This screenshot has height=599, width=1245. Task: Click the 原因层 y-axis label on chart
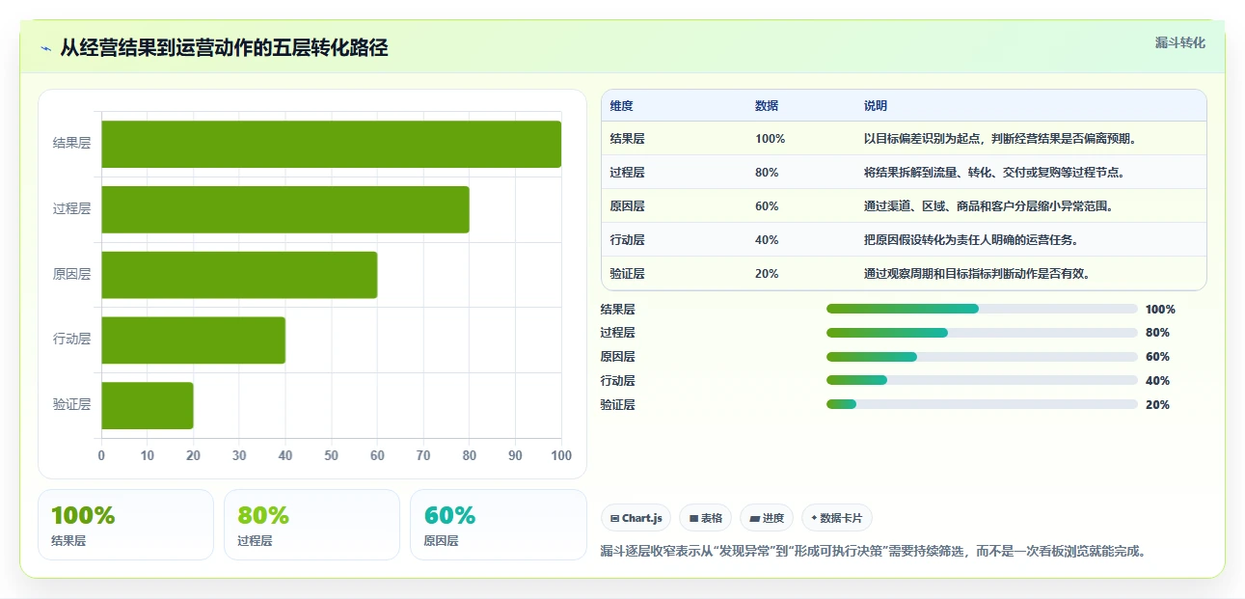71,274
